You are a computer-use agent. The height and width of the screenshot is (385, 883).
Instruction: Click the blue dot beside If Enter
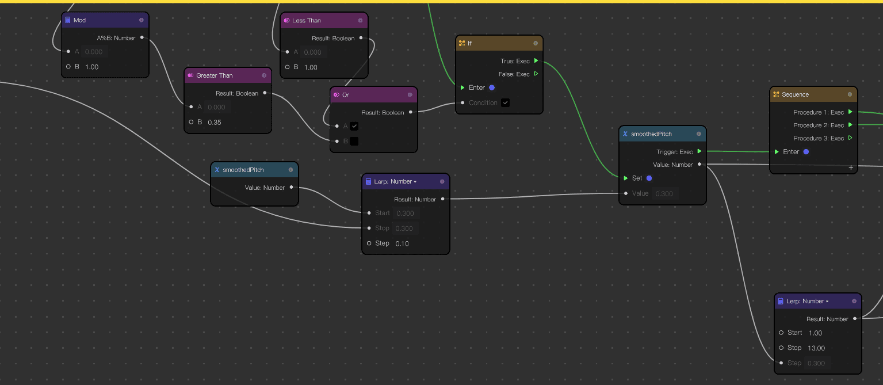(x=492, y=87)
